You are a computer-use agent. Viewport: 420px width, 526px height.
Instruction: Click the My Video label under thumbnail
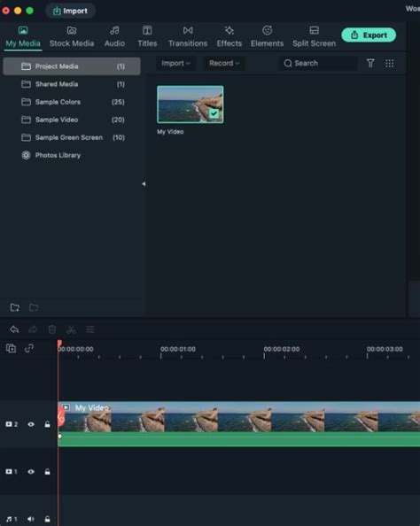(x=170, y=132)
